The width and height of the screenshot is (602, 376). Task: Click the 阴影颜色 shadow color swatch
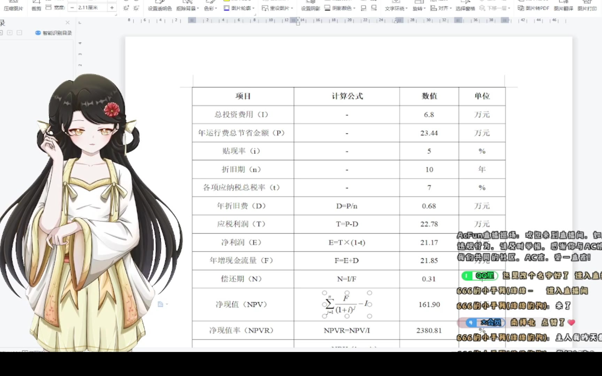(x=327, y=8)
